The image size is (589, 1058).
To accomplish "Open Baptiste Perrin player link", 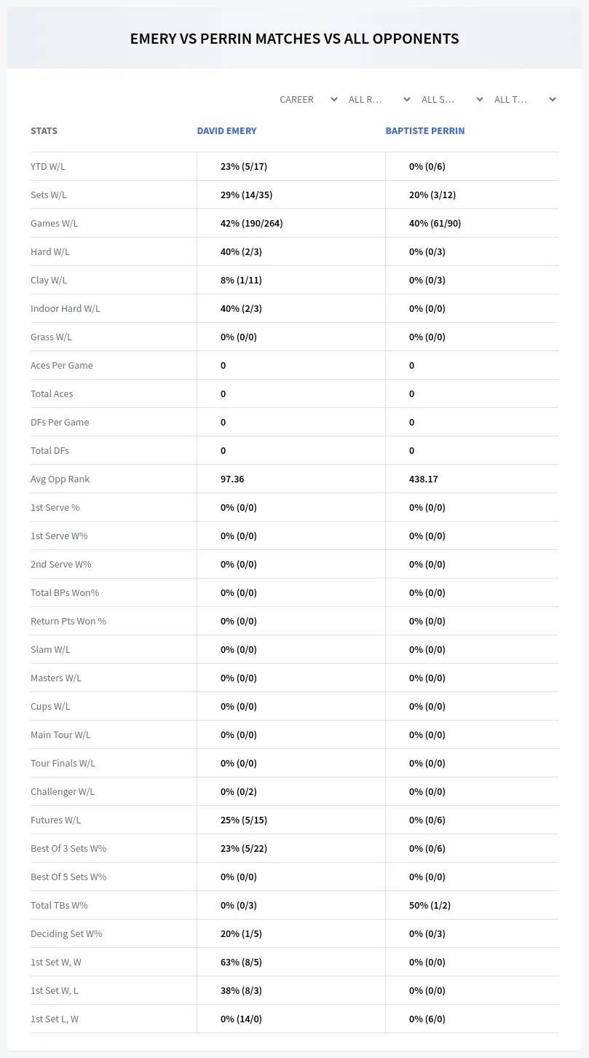I will click(x=424, y=131).
